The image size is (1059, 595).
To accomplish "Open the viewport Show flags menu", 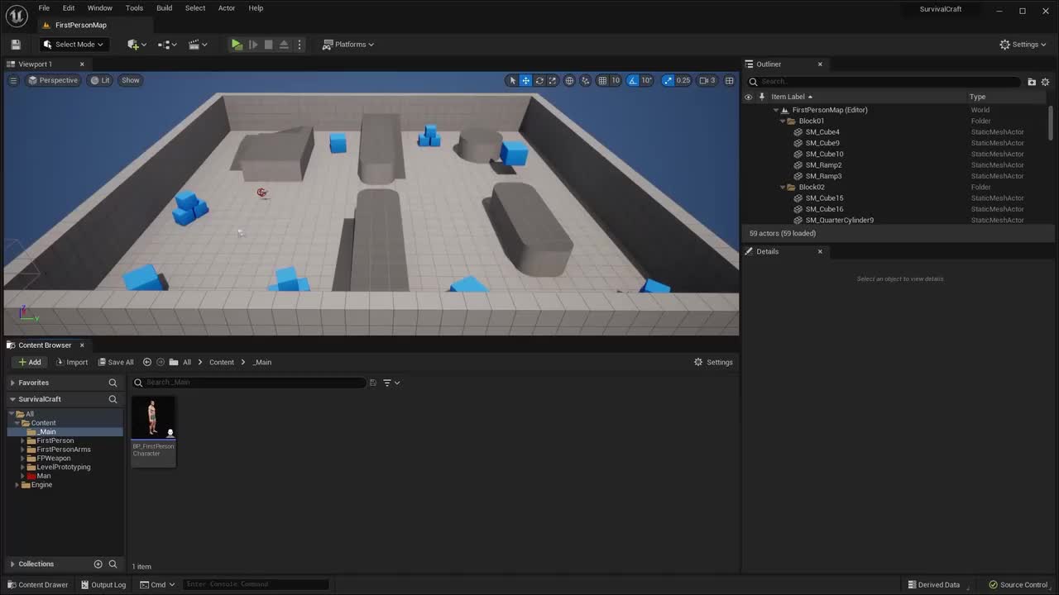I will pyautogui.click(x=131, y=80).
